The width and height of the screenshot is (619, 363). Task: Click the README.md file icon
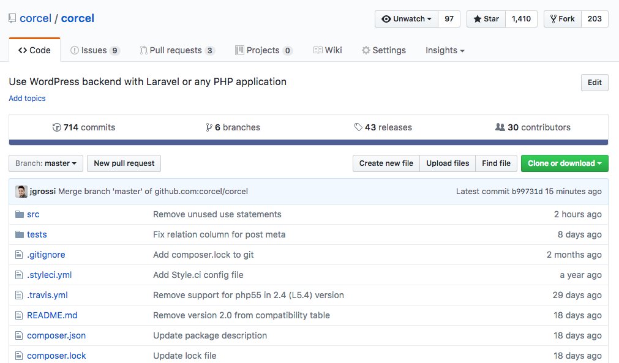point(19,315)
